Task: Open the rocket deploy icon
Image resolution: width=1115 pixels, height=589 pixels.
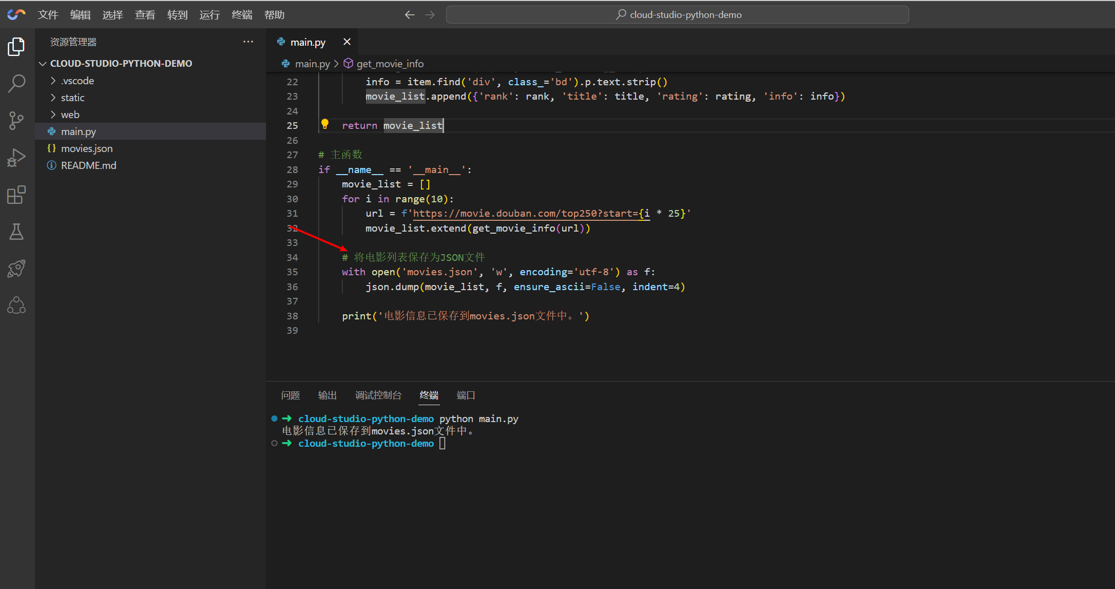Action: [16, 269]
